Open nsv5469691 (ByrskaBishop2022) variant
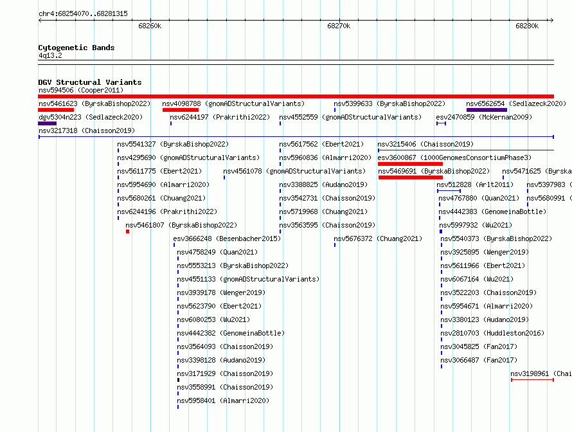Image resolution: width=572 pixels, height=432 pixels. click(x=434, y=171)
